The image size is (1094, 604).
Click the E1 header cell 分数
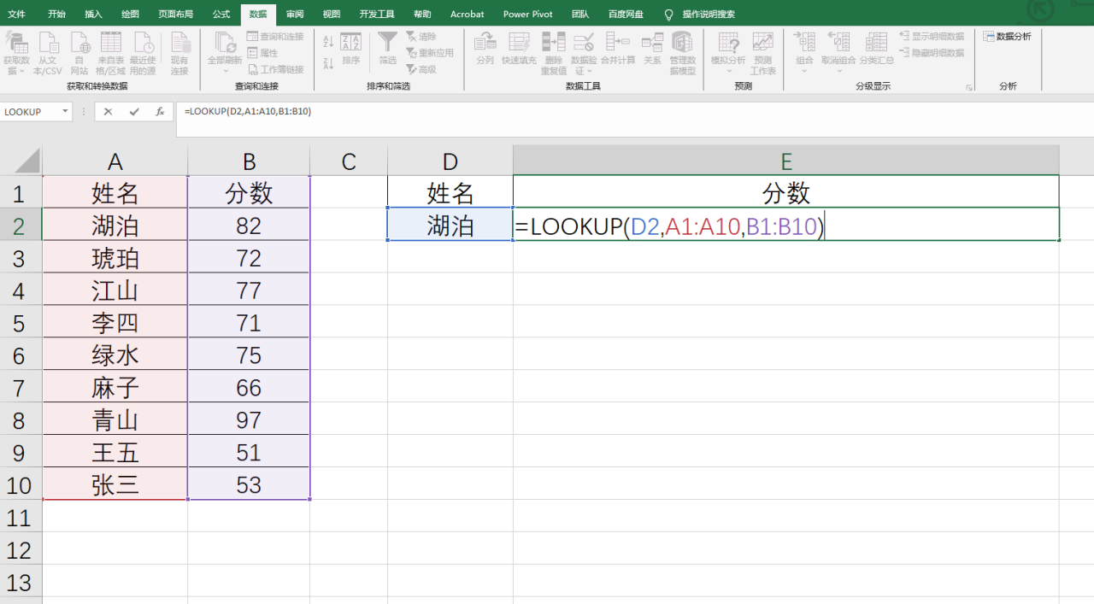pyautogui.click(x=786, y=192)
